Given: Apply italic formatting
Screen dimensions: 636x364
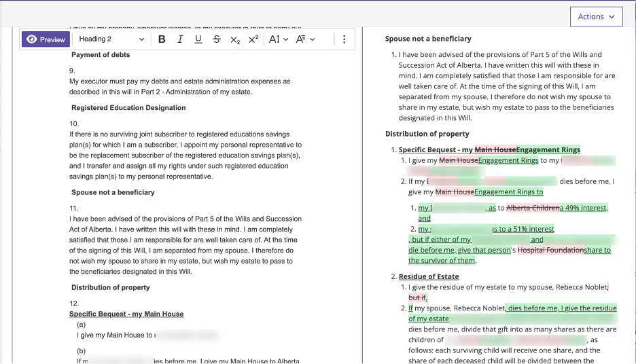Looking at the screenshot, I should pyautogui.click(x=180, y=39).
